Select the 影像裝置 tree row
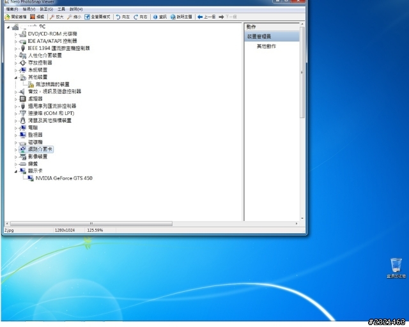409x327 pixels. pyautogui.click(x=38, y=156)
